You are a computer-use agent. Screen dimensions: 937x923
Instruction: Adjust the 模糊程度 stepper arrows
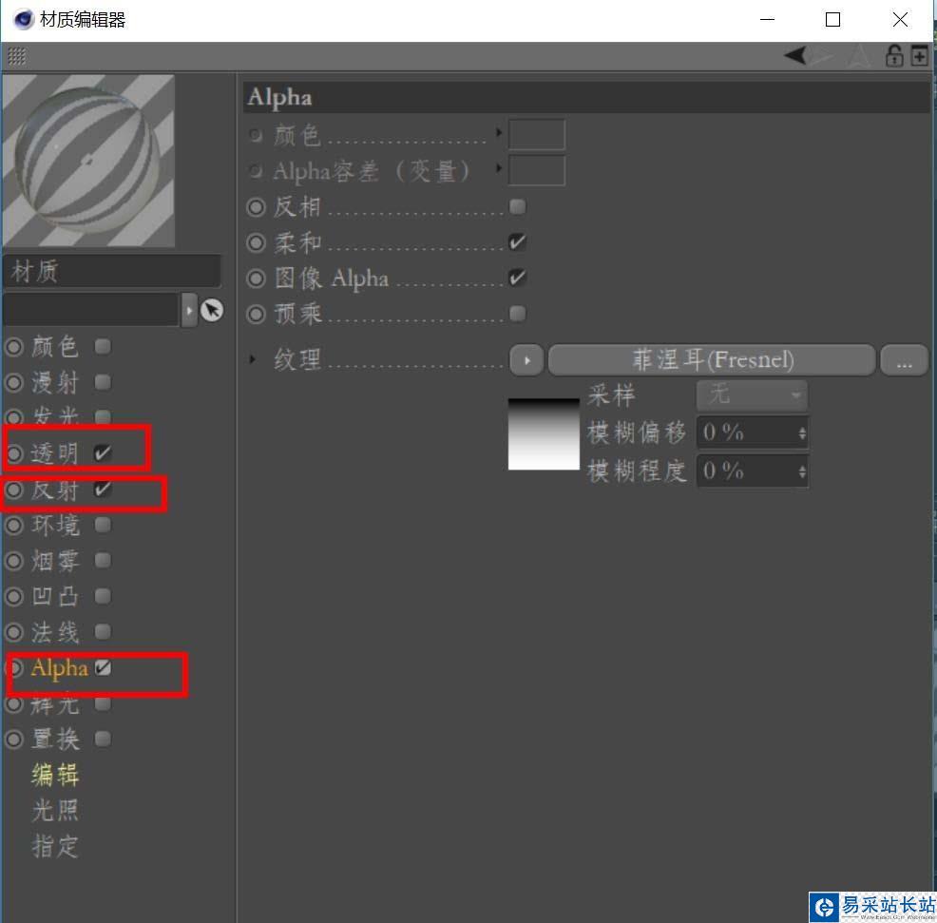coord(802,472)
